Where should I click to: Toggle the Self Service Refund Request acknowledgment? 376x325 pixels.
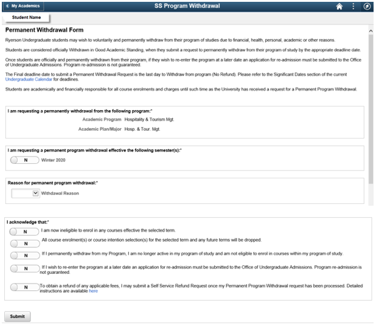24,287
